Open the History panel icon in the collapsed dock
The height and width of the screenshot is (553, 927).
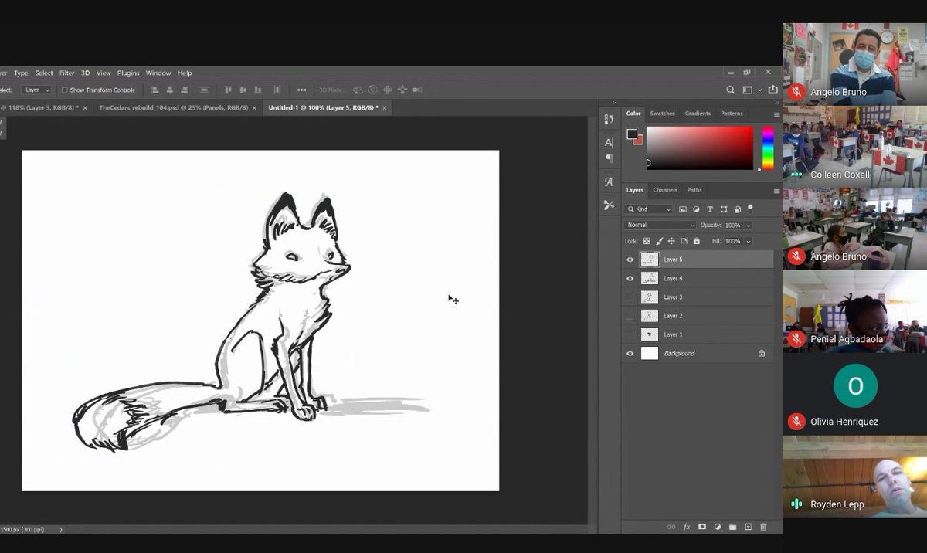pos(609,120)
